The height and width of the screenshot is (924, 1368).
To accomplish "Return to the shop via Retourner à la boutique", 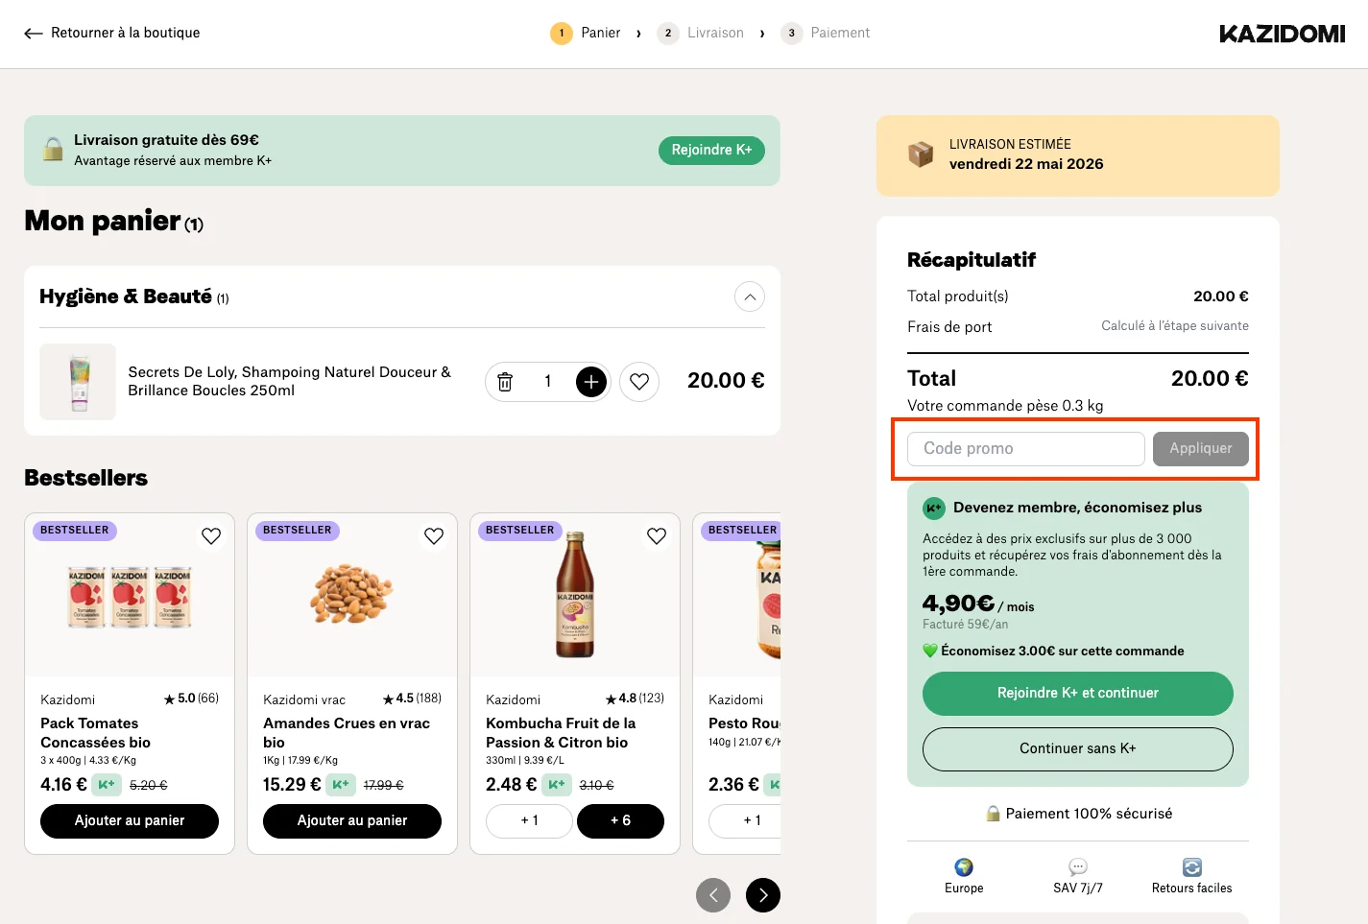I will click(x=112, y=33).
